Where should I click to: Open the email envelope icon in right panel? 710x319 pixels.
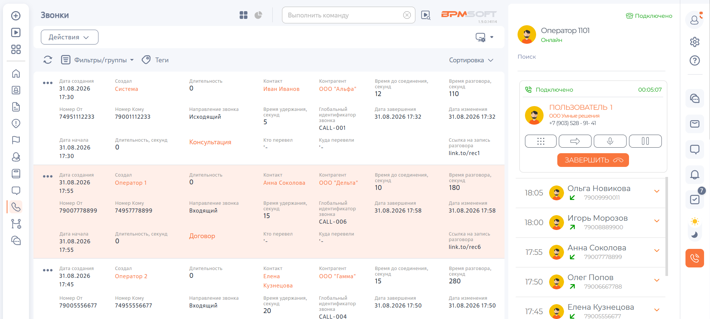click(694, 124)
